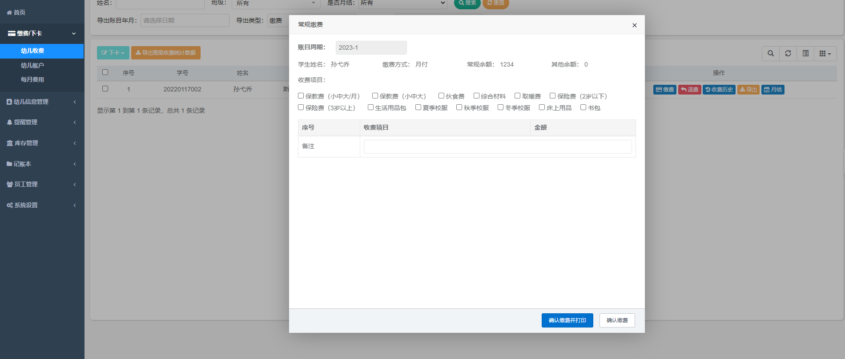Open the 班级 dropdown
This screenshot has height=359, width=845.
coord(276,3)
